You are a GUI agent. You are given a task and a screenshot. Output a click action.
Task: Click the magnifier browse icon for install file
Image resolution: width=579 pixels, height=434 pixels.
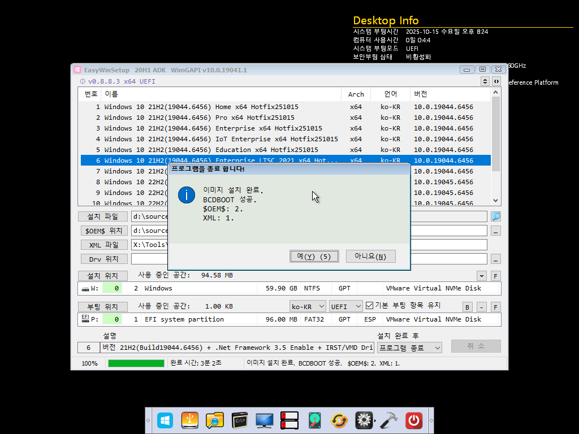pyautogui.click(x=495, y=216)
